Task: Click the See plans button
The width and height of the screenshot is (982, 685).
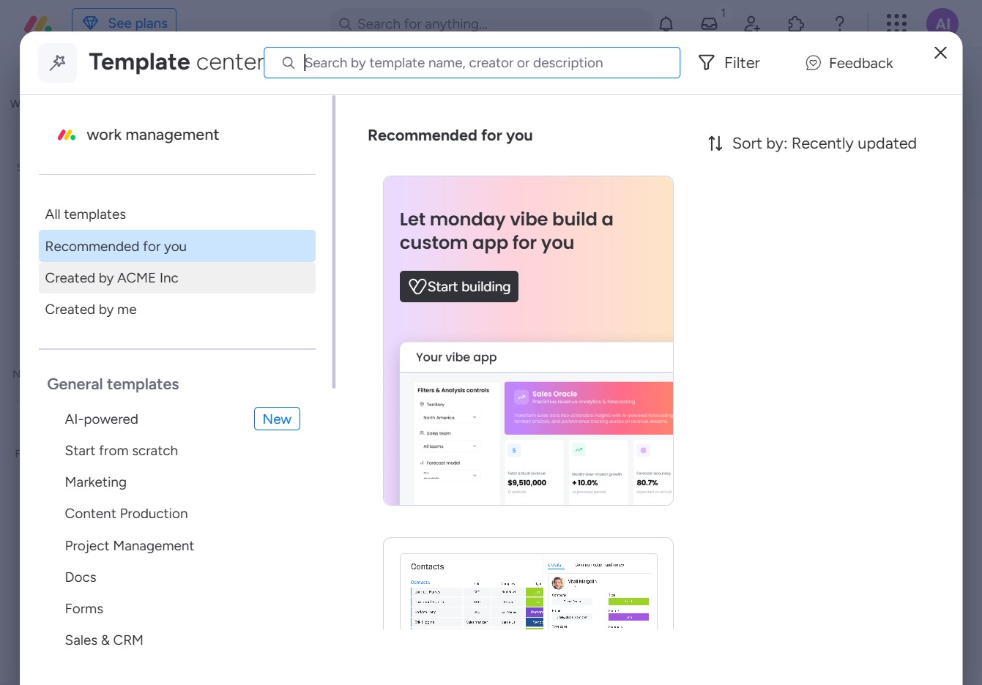Action: click(124, 22)
